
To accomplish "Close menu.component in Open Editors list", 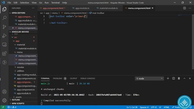I will pos(13,28).
